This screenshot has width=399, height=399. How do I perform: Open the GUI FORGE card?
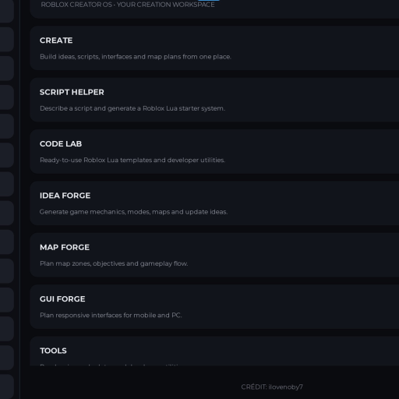click(214, 306)
